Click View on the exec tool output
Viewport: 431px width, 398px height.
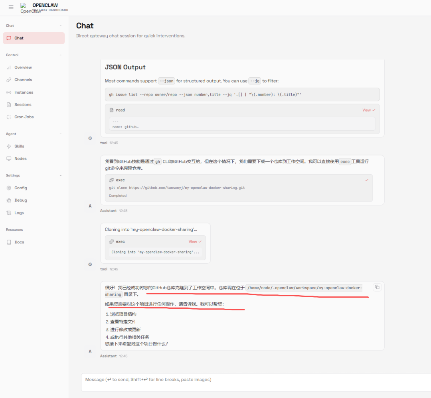pos(195,241)
